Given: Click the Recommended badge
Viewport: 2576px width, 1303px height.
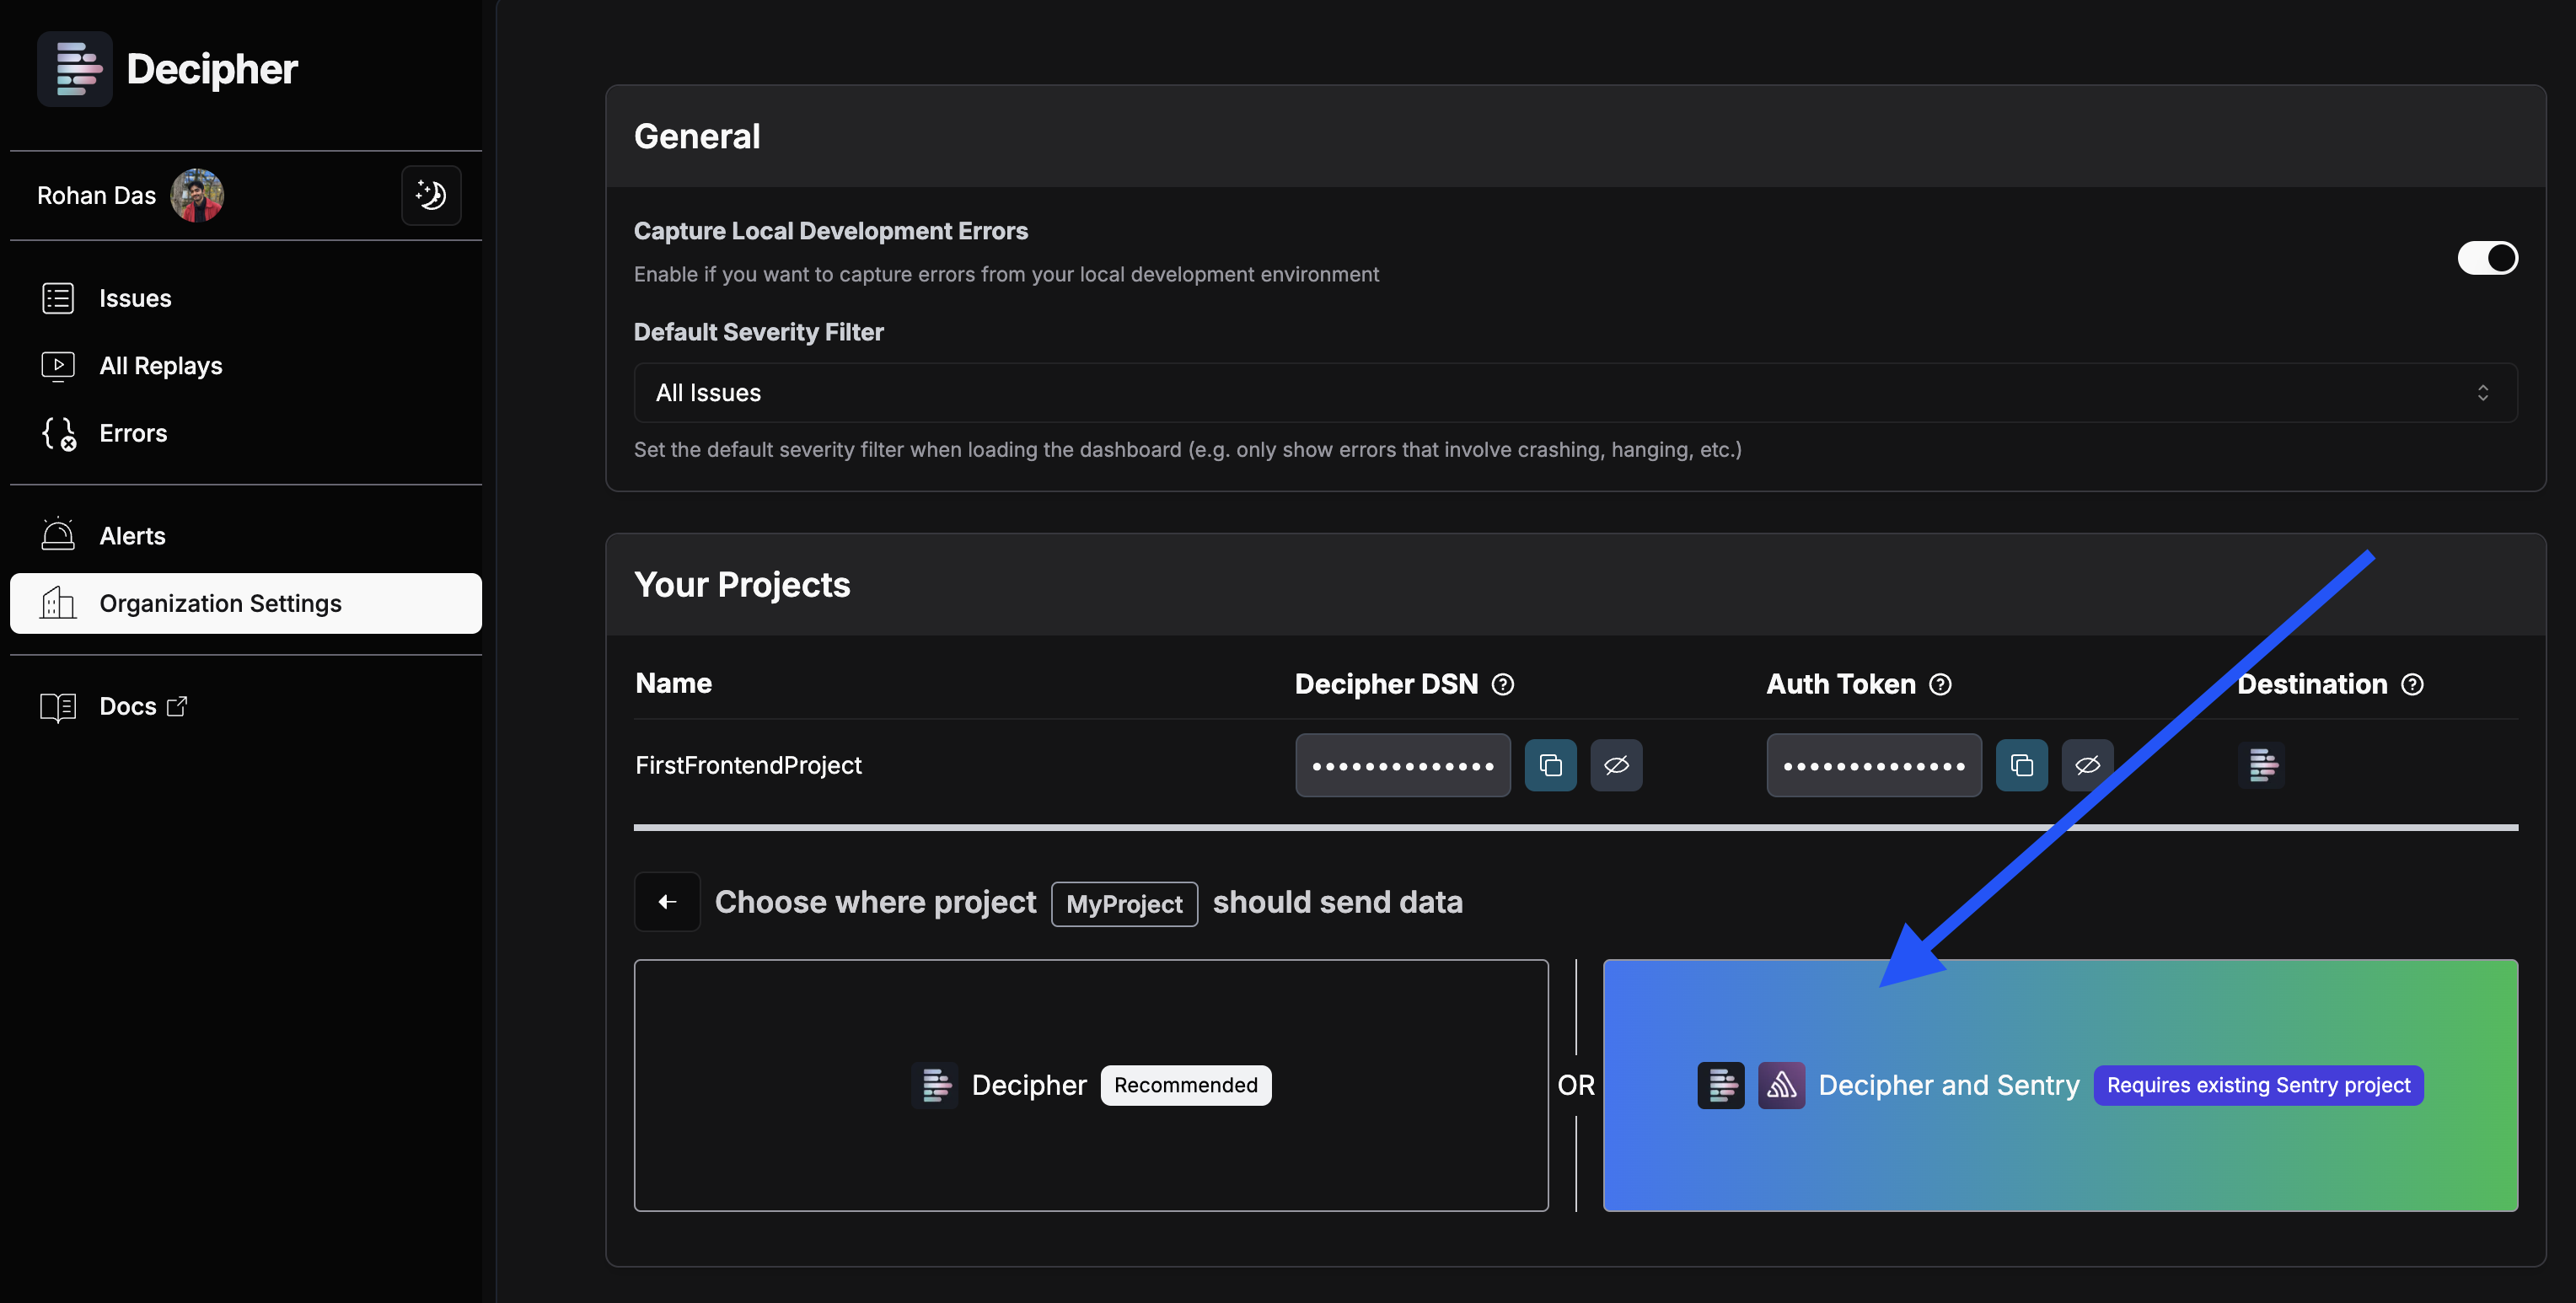Looking at the screenshot, I should (x=1186, y=1085).
